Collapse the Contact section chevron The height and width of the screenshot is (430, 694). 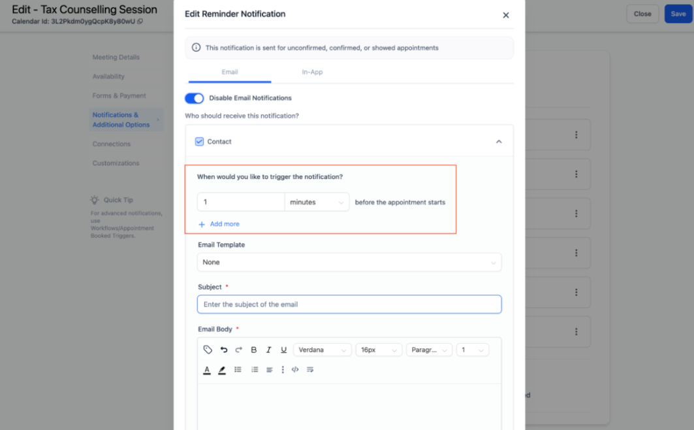point(499,141)
